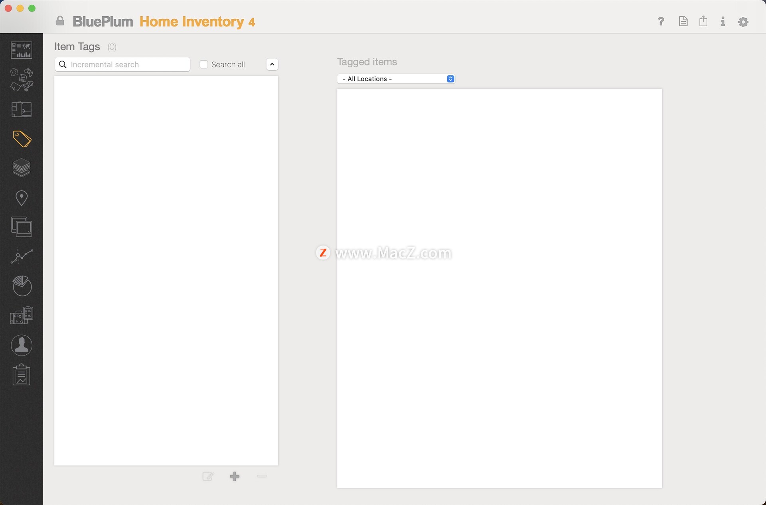Open the pie chart sidebar icon
The width and height of the screenshot is (766, 505).
click(x=22, y=286)
